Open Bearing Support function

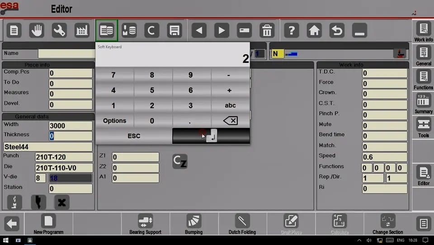click(x=145, y=224)
